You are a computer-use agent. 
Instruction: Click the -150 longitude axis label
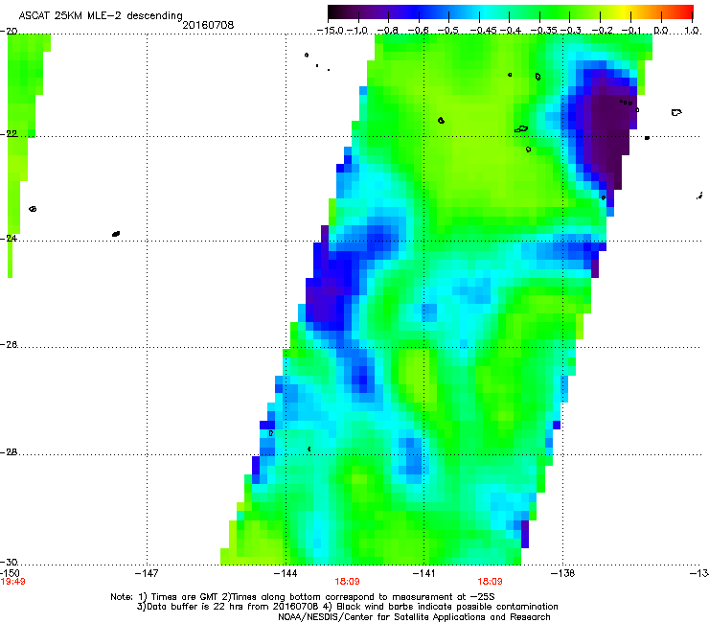[10, 573]
